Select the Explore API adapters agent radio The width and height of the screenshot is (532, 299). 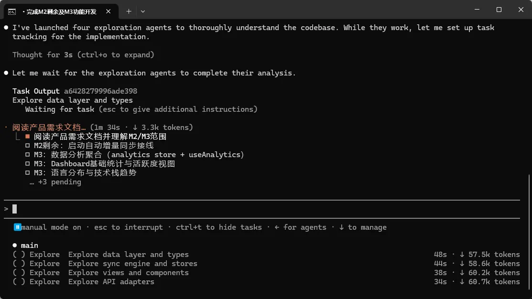point(19,282)
